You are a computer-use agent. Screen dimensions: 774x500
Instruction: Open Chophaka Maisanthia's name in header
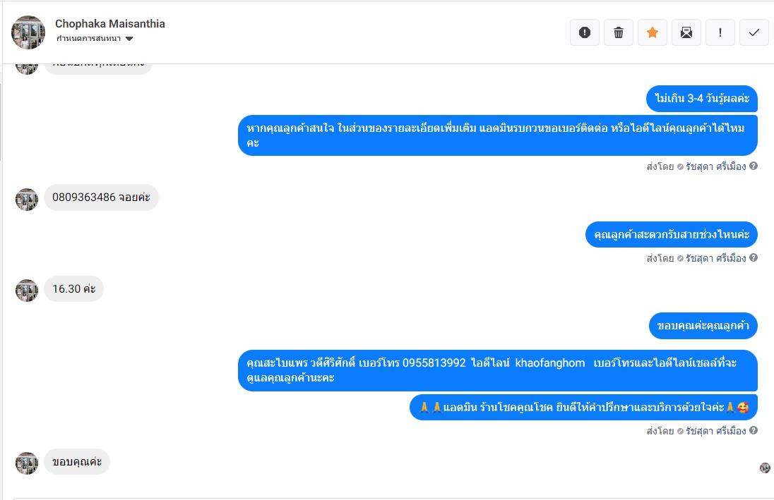tap(110, 23)
